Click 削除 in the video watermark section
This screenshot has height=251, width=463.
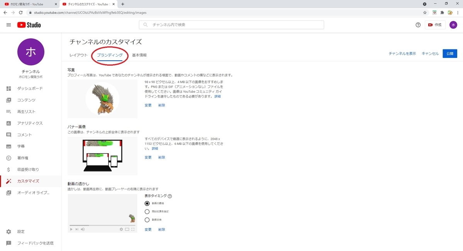[162, 230]
